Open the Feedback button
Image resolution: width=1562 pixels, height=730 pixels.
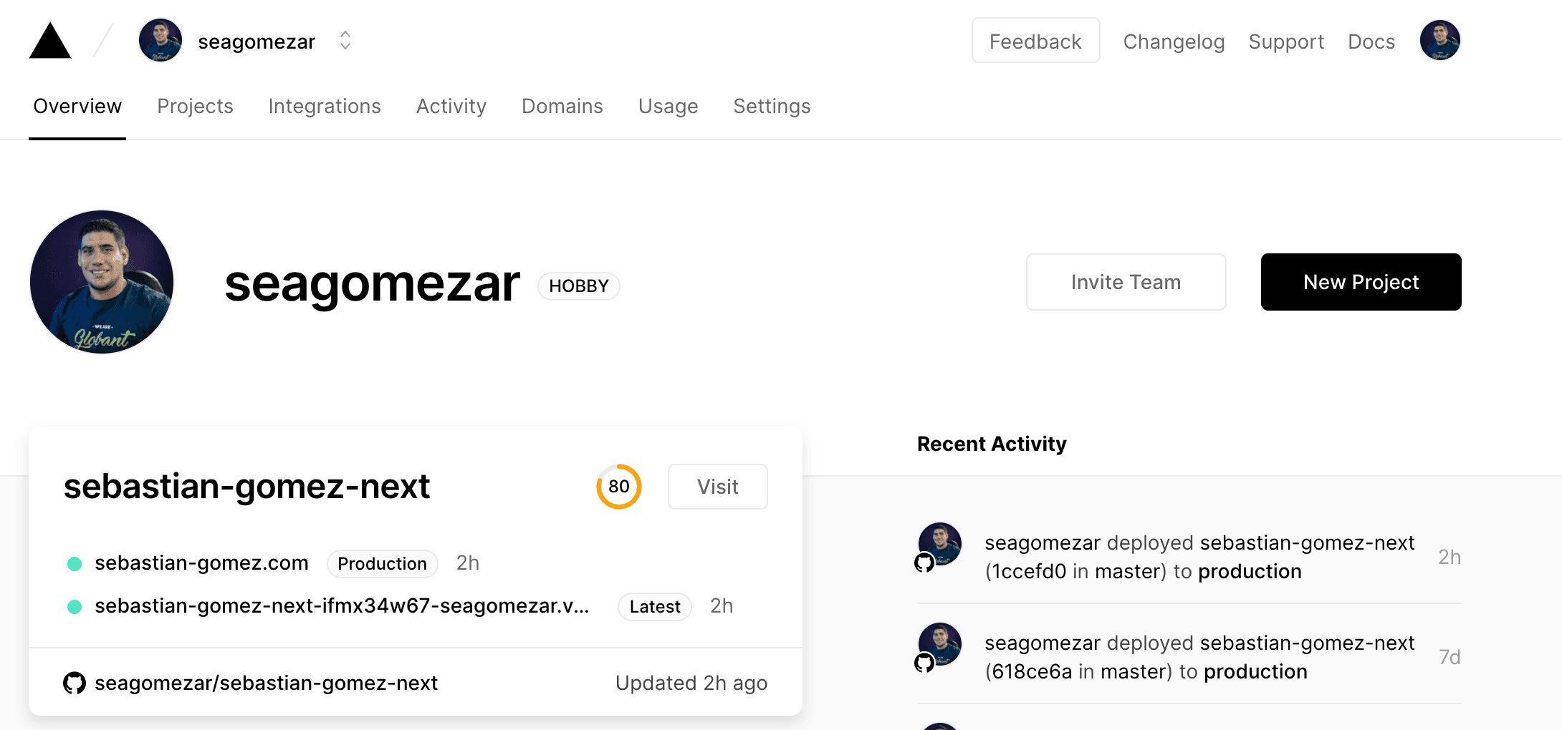(1035, 41)
